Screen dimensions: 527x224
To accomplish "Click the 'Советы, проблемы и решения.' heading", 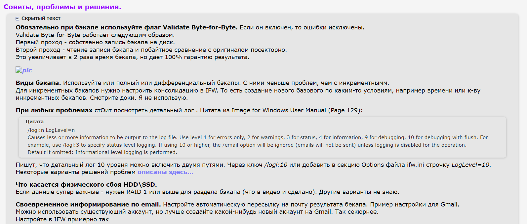I will point(62,7).
